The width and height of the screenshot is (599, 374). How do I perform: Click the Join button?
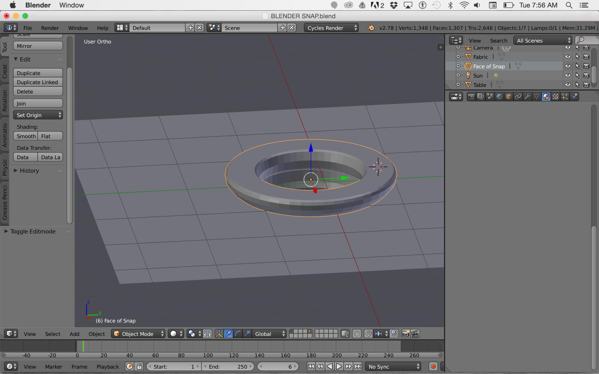tap(38, 103)
